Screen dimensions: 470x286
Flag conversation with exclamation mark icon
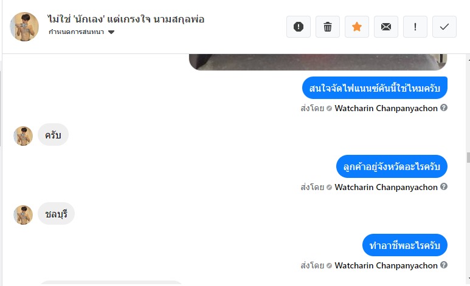tap(415, 27)
